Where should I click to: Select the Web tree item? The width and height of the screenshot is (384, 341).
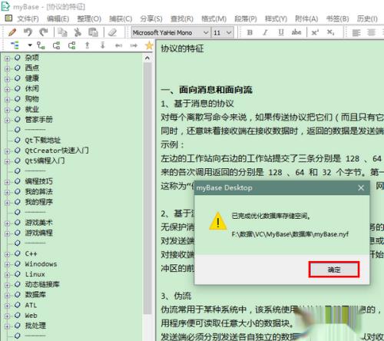coord(31,316)
